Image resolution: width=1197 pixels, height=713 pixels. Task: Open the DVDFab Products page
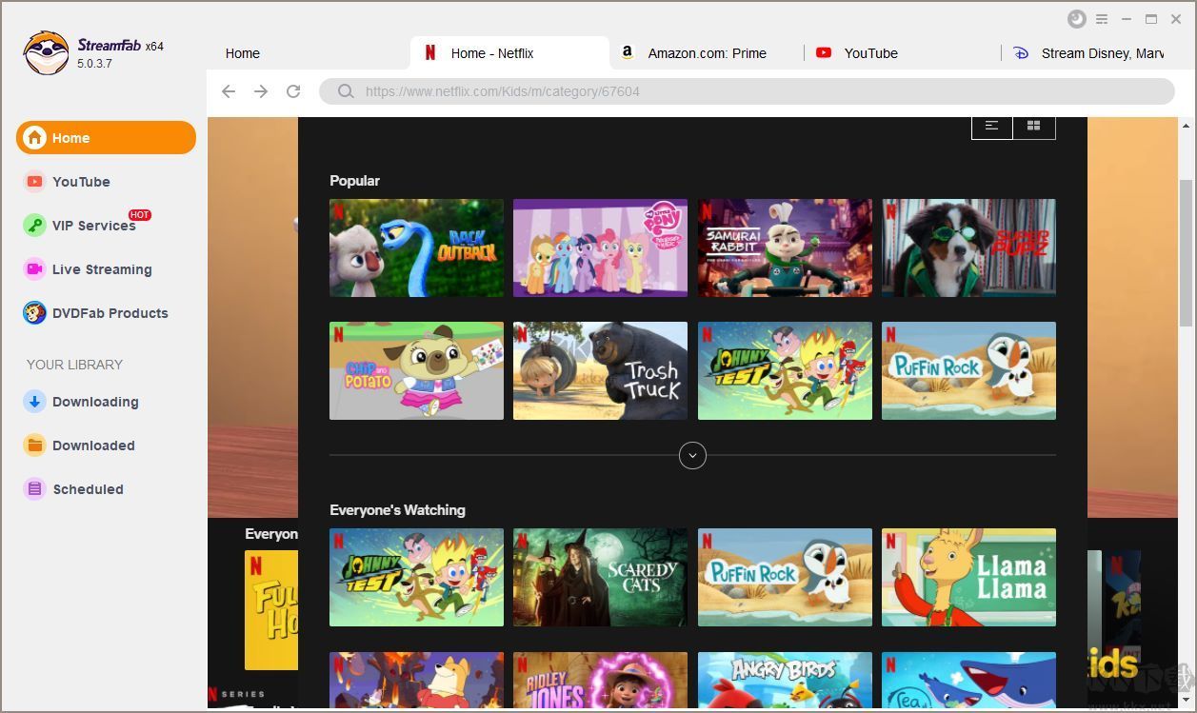(110, 313)
